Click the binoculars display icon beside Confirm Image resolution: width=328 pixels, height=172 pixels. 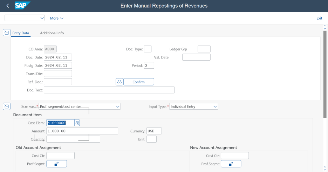[119, 82]
